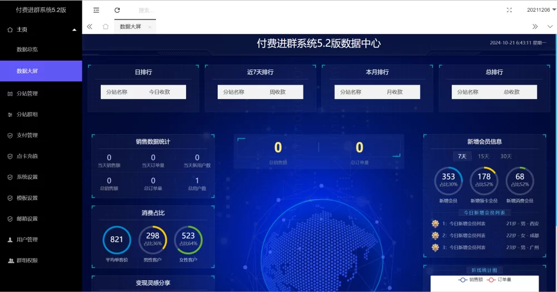Open the 20211206 user dropdown
This screenshot has height=292, width=557.
click(541, 10)
